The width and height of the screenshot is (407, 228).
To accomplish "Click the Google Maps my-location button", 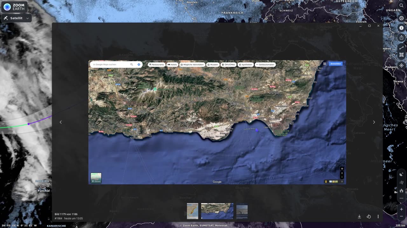I will (342, 169).
